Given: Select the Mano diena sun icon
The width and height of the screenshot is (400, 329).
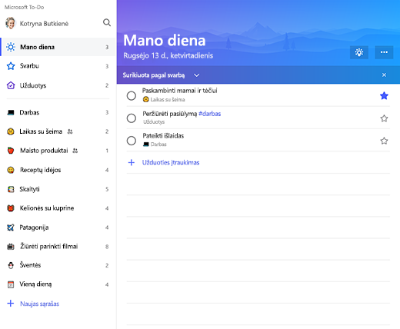Looking at the screenshot, I should point(11,47).
